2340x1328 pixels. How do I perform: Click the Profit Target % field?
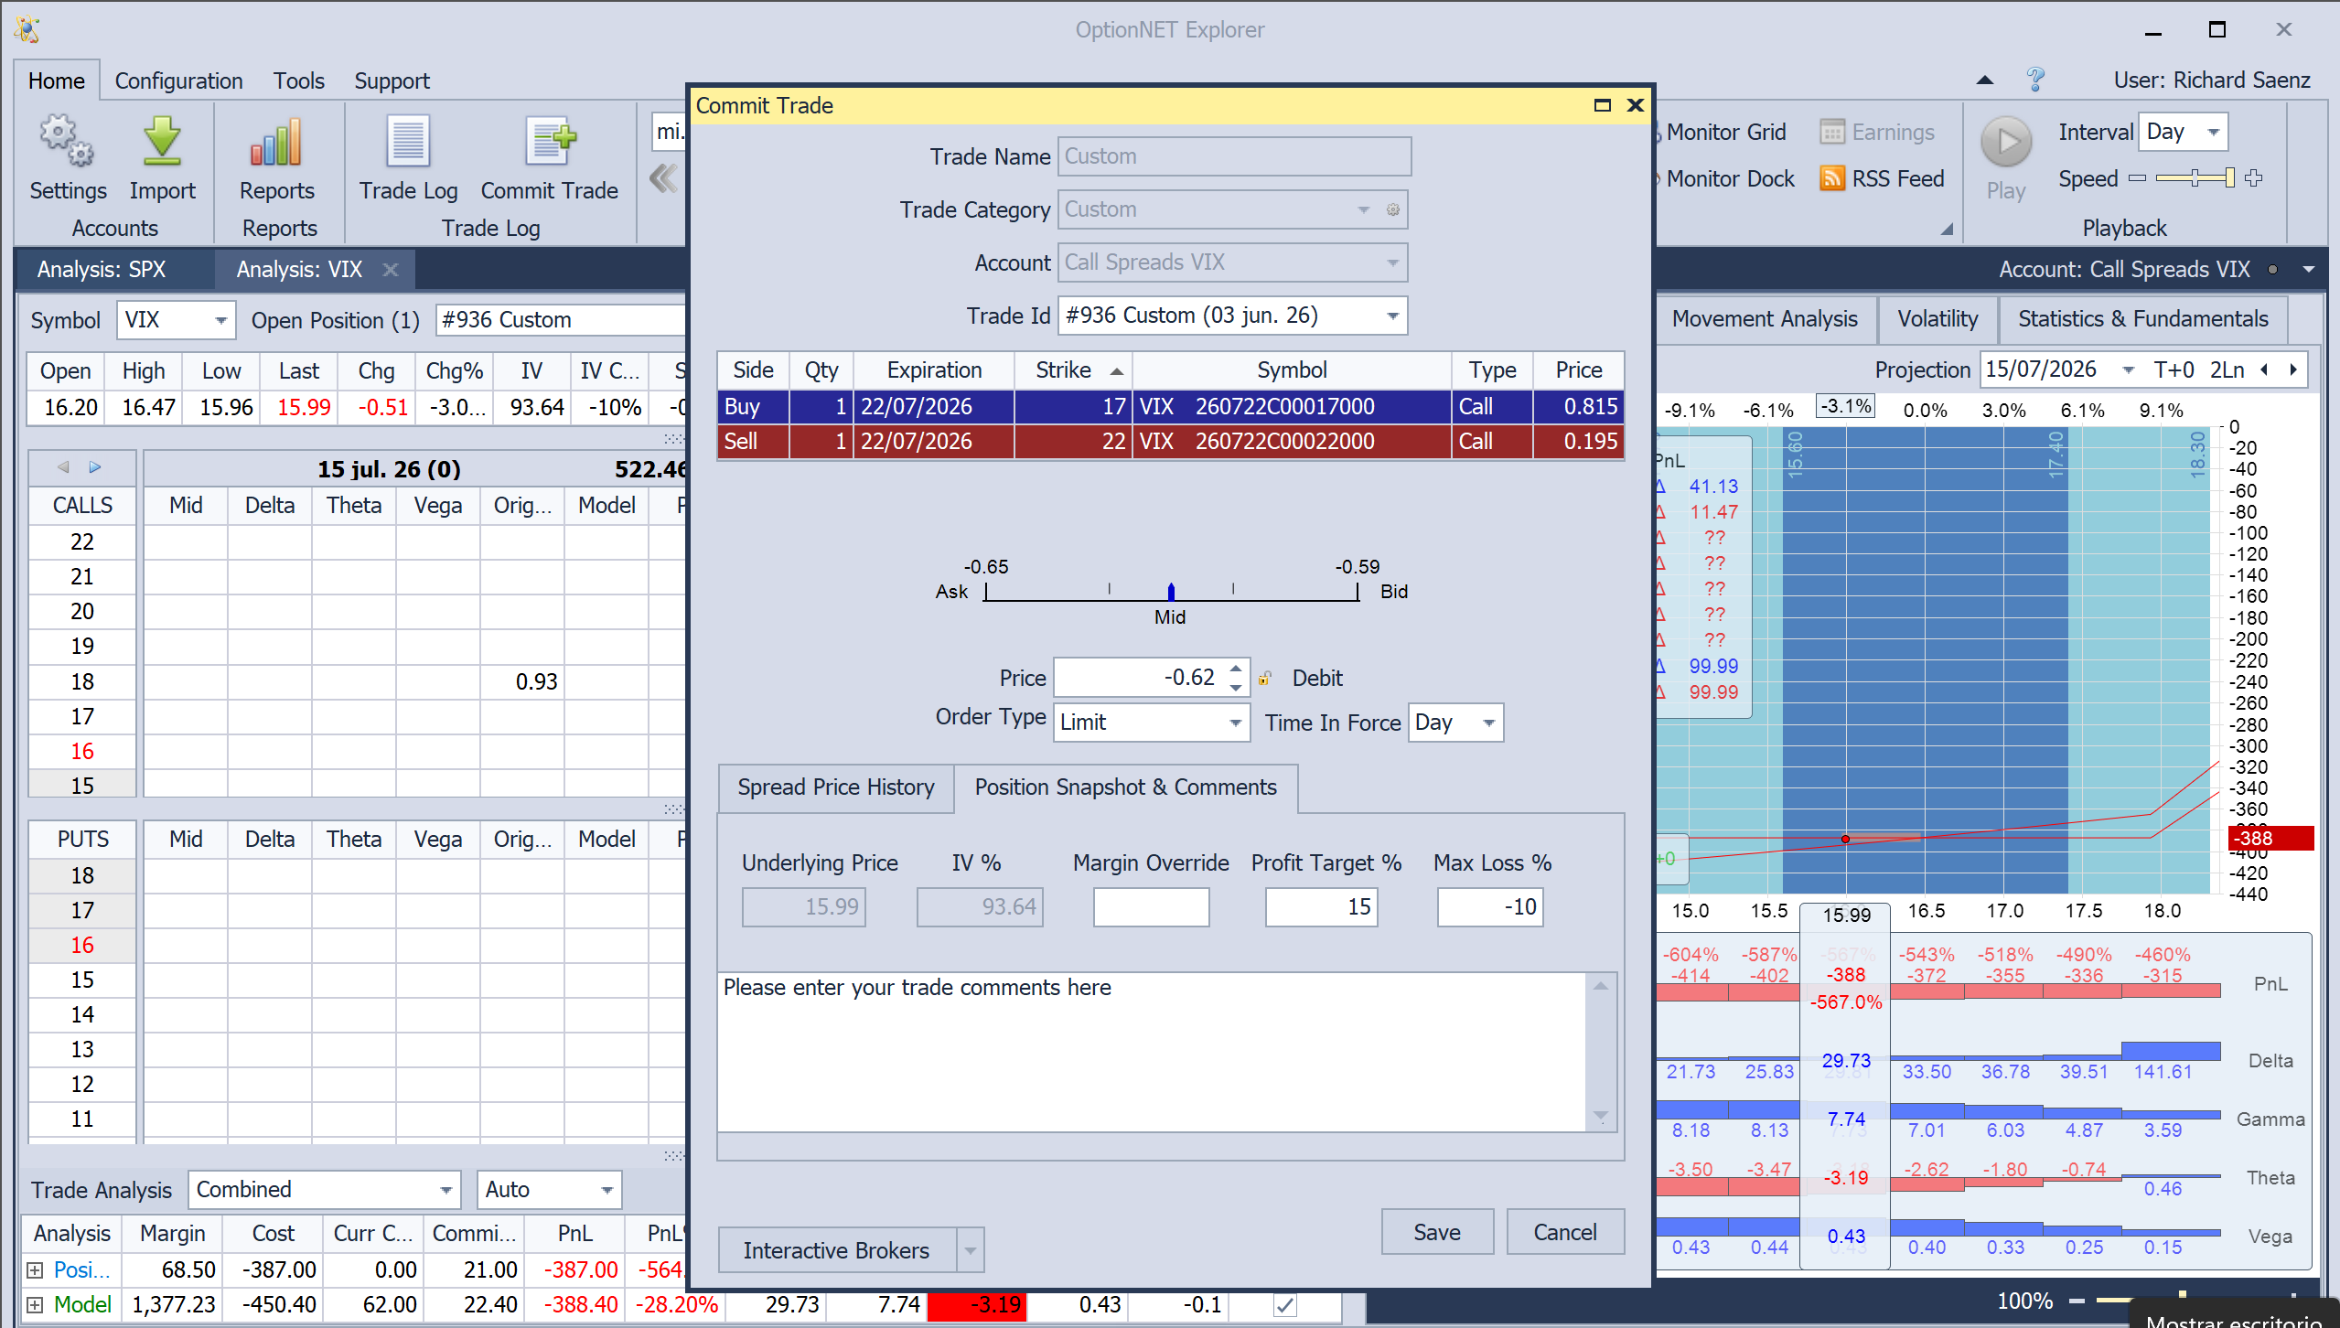pos(1321,907)
